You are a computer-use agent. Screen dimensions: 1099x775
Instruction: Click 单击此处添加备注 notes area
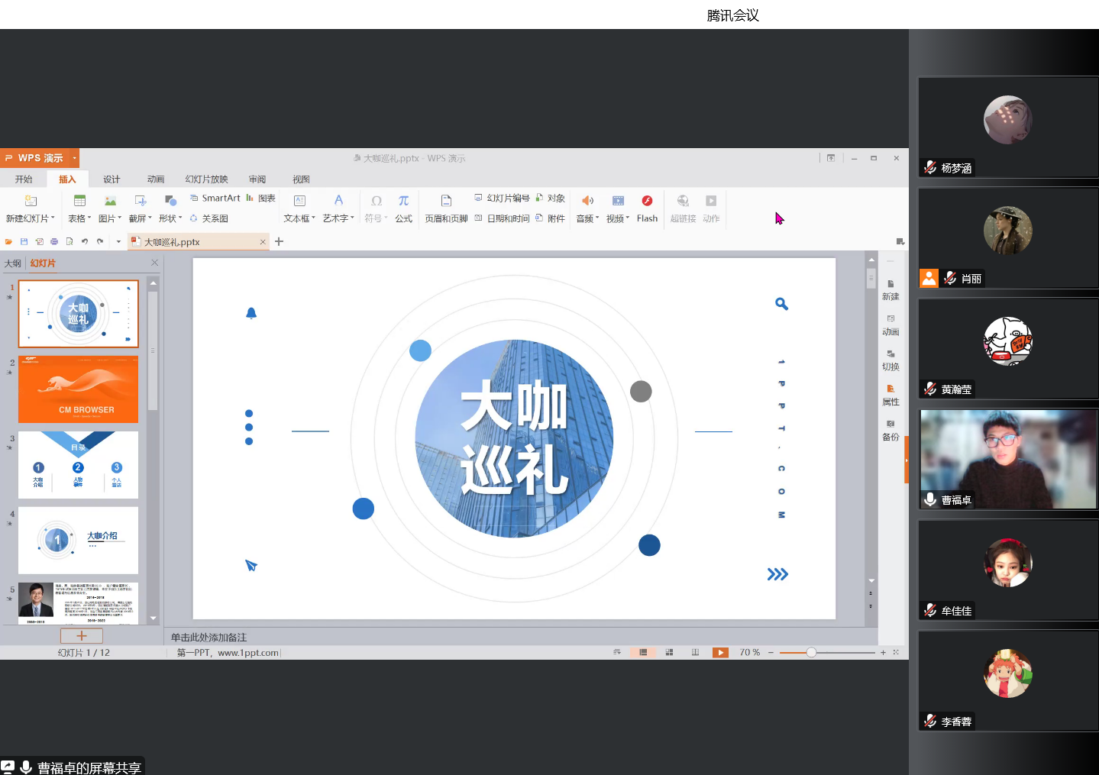pos(208,638)
